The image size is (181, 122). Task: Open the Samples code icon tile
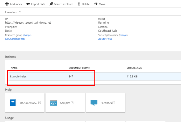(54, 103)
